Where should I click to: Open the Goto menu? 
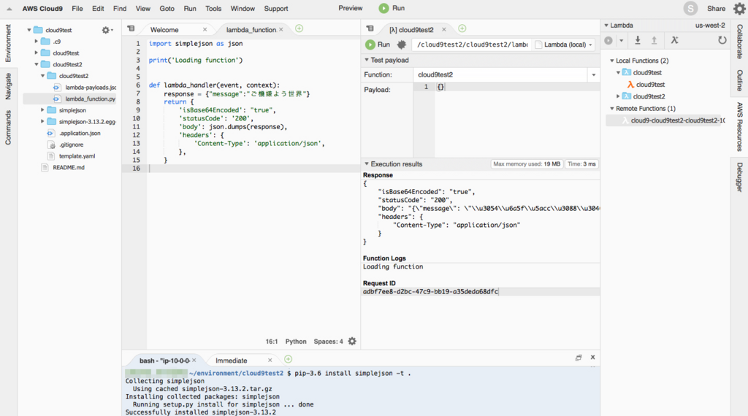click(x=167, y=9)
